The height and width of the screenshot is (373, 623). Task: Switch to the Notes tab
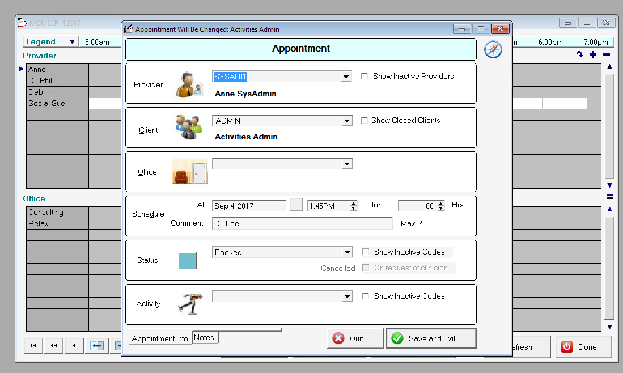pos(204,337)
